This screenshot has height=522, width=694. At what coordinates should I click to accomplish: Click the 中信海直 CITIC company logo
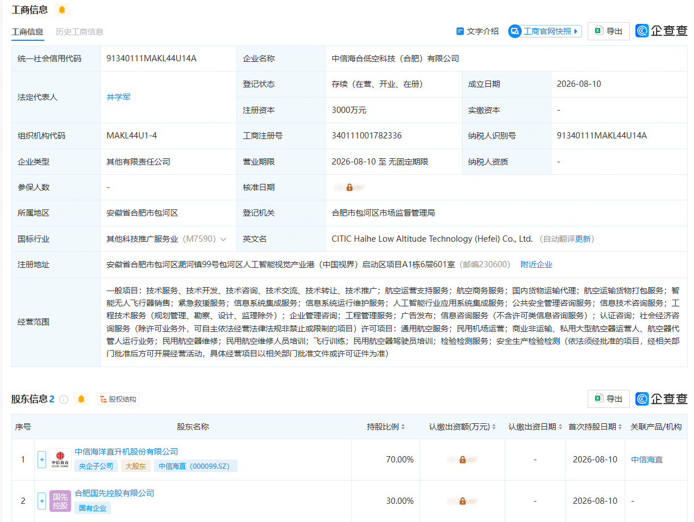click(x=60, y=460)
